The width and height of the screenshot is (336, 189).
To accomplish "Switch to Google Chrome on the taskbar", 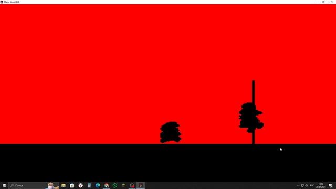I will click(x=106, y=185).
